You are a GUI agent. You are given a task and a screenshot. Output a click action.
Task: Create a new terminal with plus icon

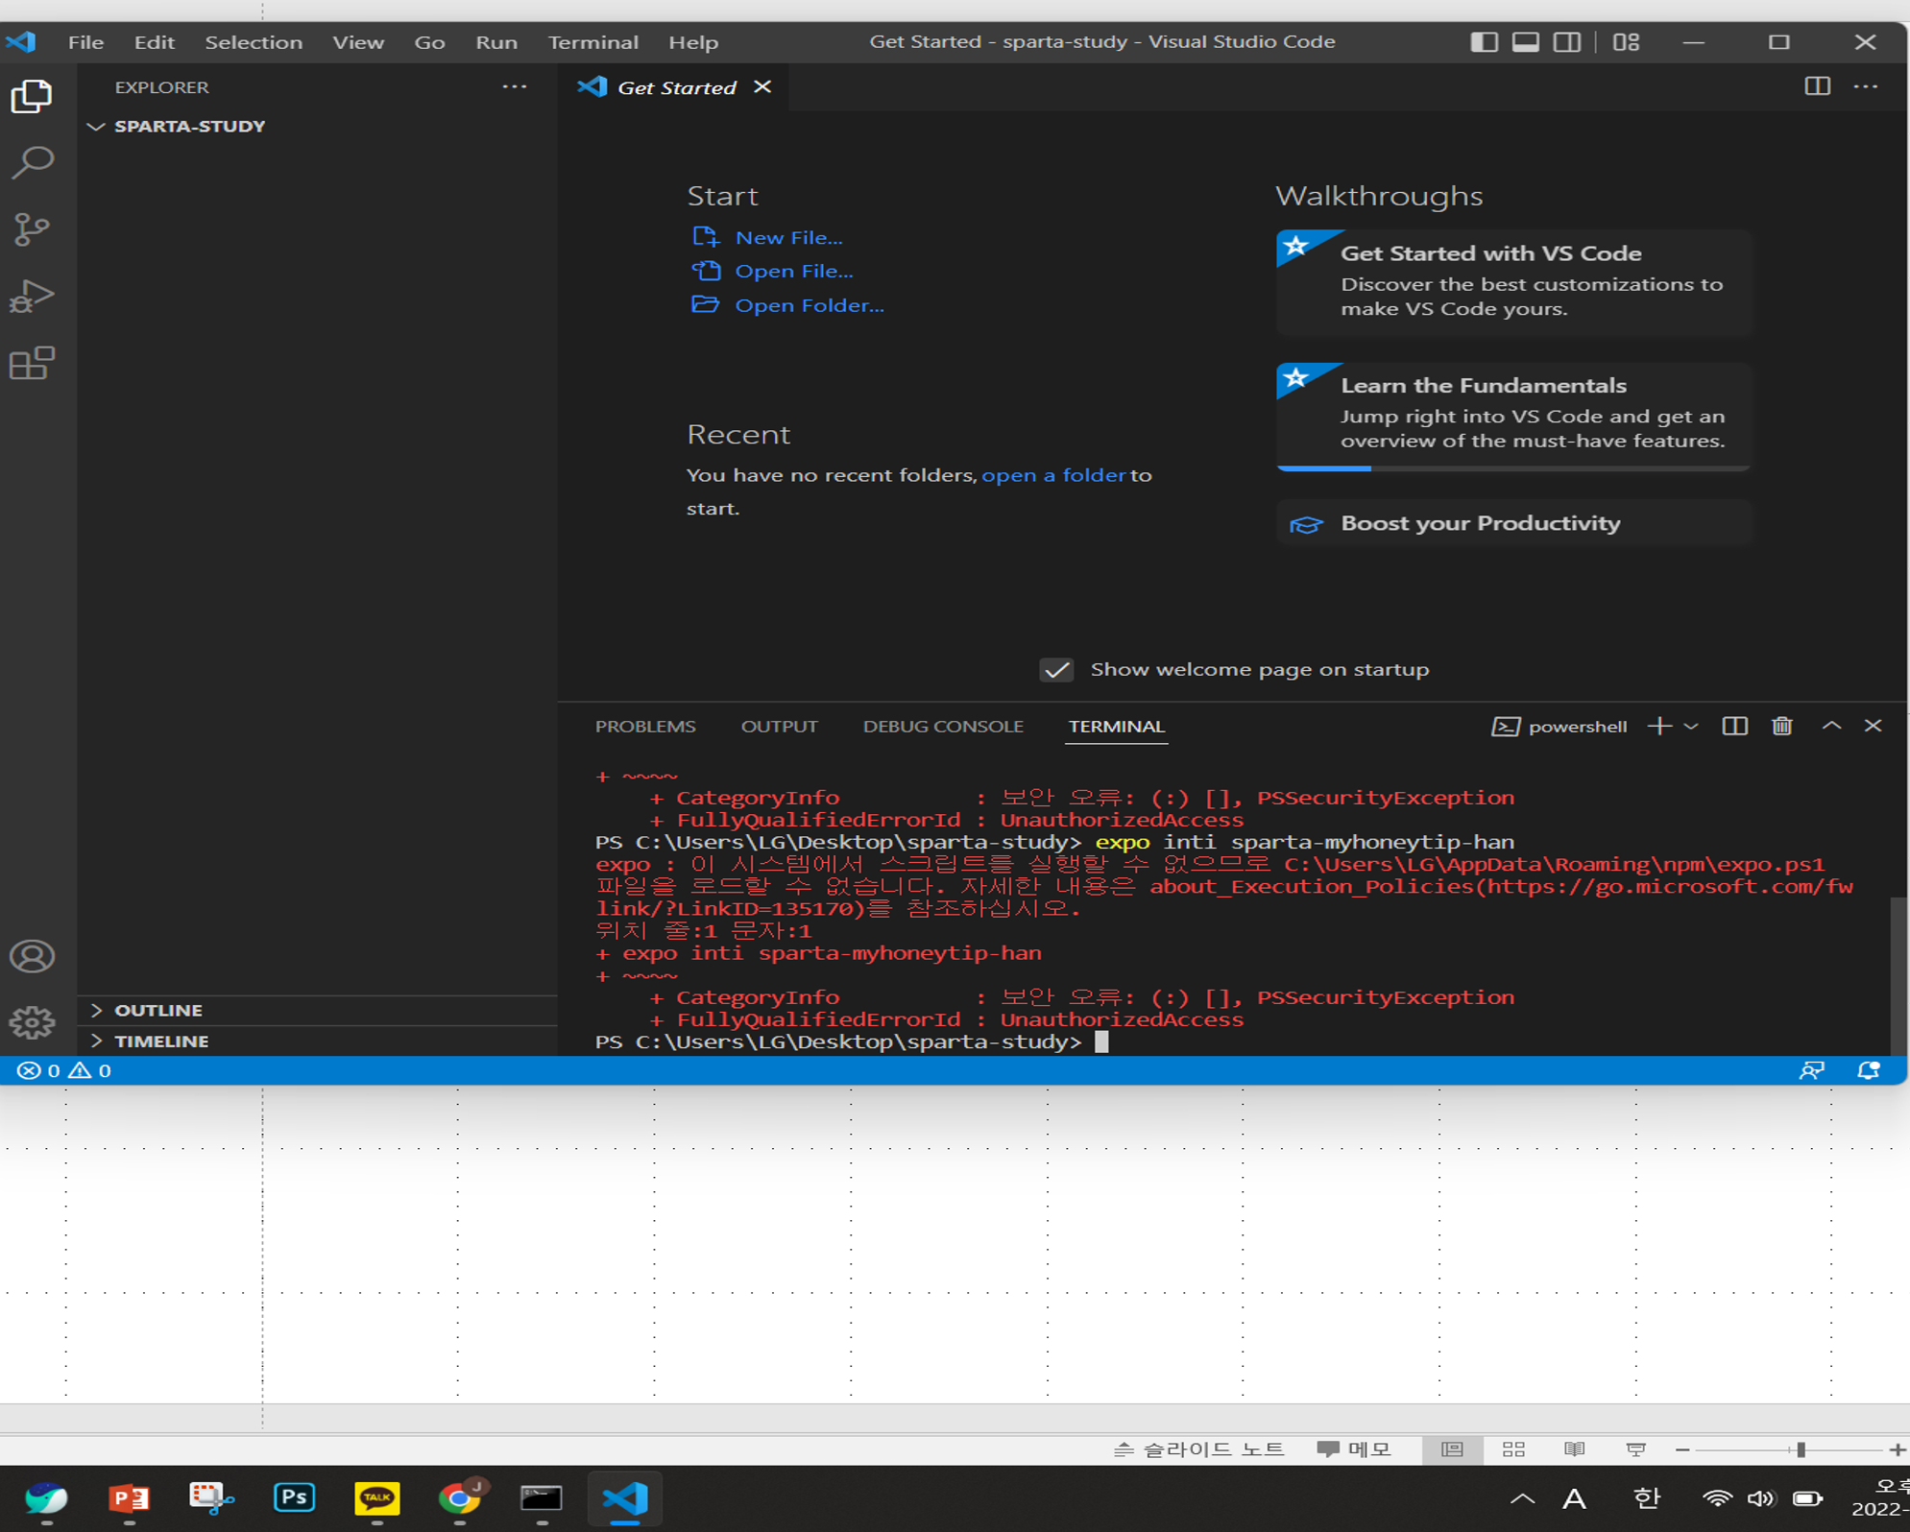(x=1659, y=726)
